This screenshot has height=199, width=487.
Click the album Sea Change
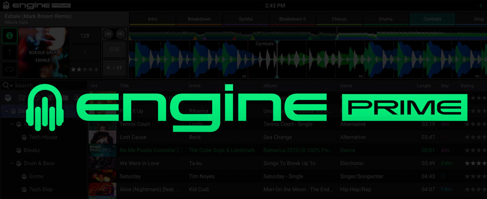point(277,137)
